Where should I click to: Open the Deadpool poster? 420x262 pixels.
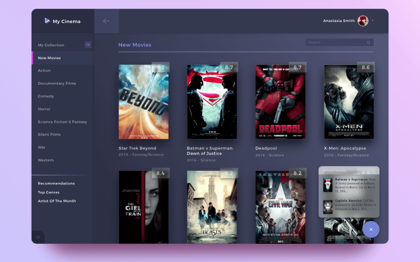280,102
